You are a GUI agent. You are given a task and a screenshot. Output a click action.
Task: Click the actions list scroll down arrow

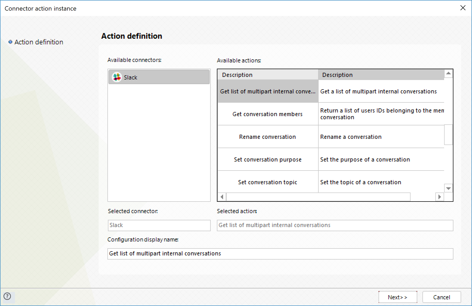click(x=449, y=188)
